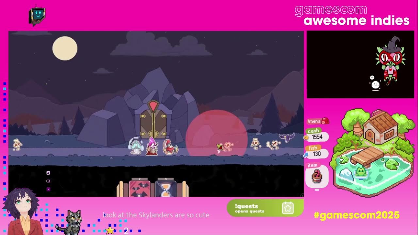
Task: Click the yellow star at the bottom
Action: click(110, 230)
